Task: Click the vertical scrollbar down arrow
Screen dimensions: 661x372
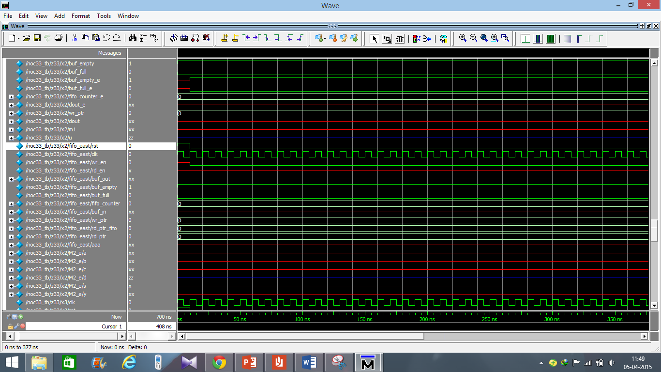Action: click(654, 305)
